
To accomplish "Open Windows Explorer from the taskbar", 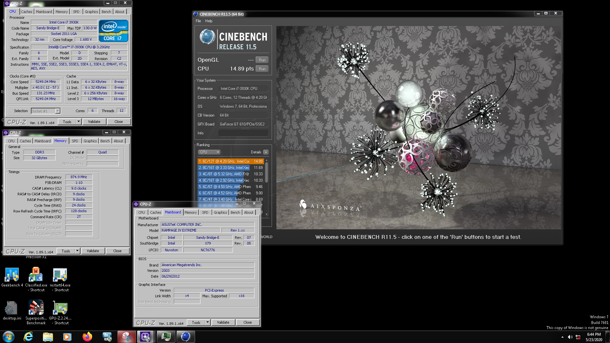I will pos(48,337).
